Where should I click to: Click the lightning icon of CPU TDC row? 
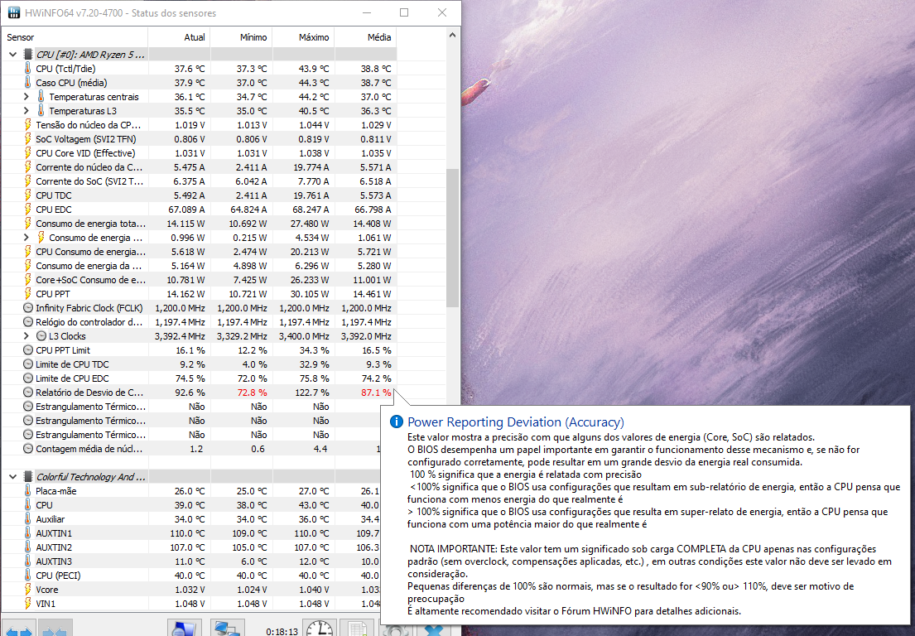27,195
